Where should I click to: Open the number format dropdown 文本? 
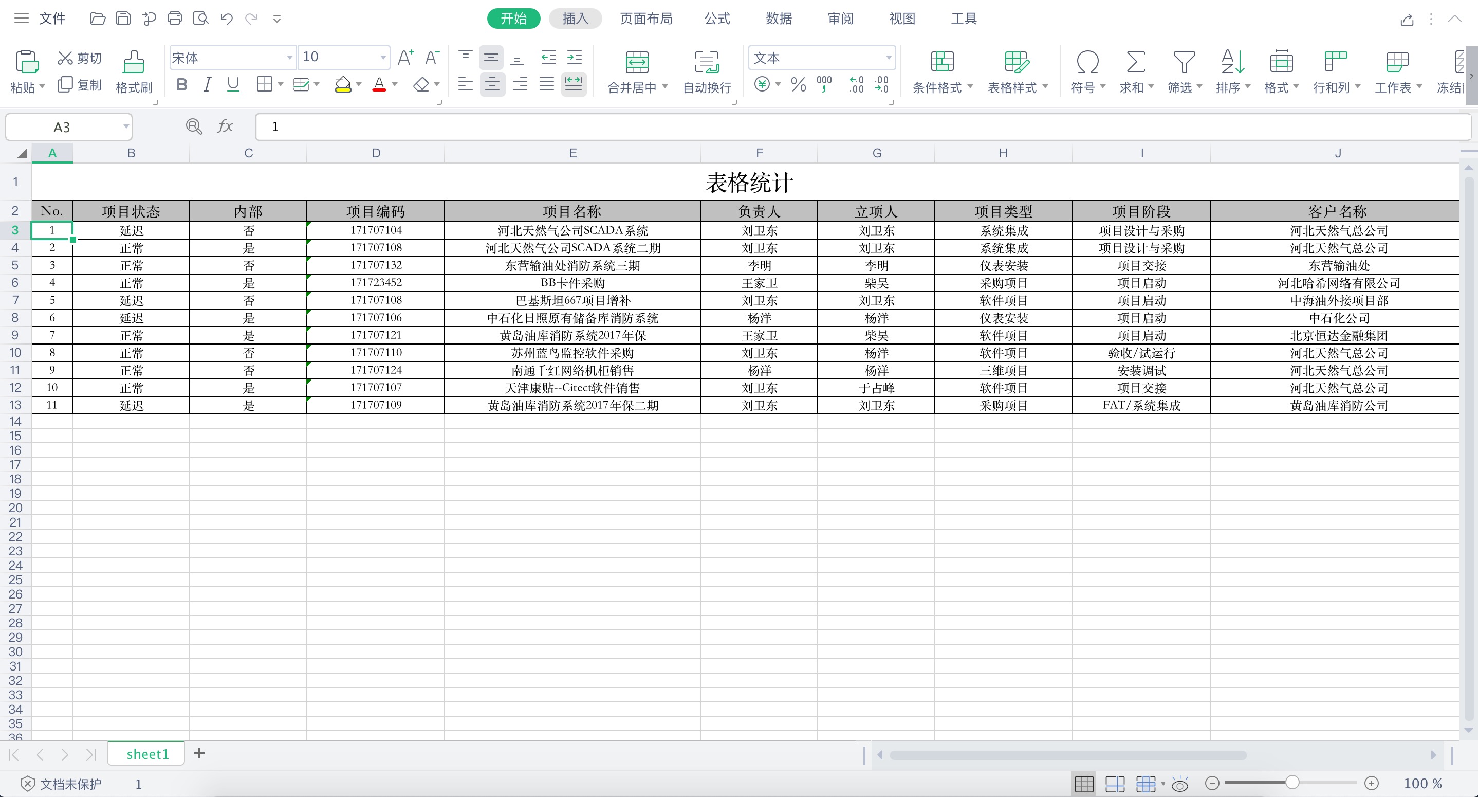888,58
